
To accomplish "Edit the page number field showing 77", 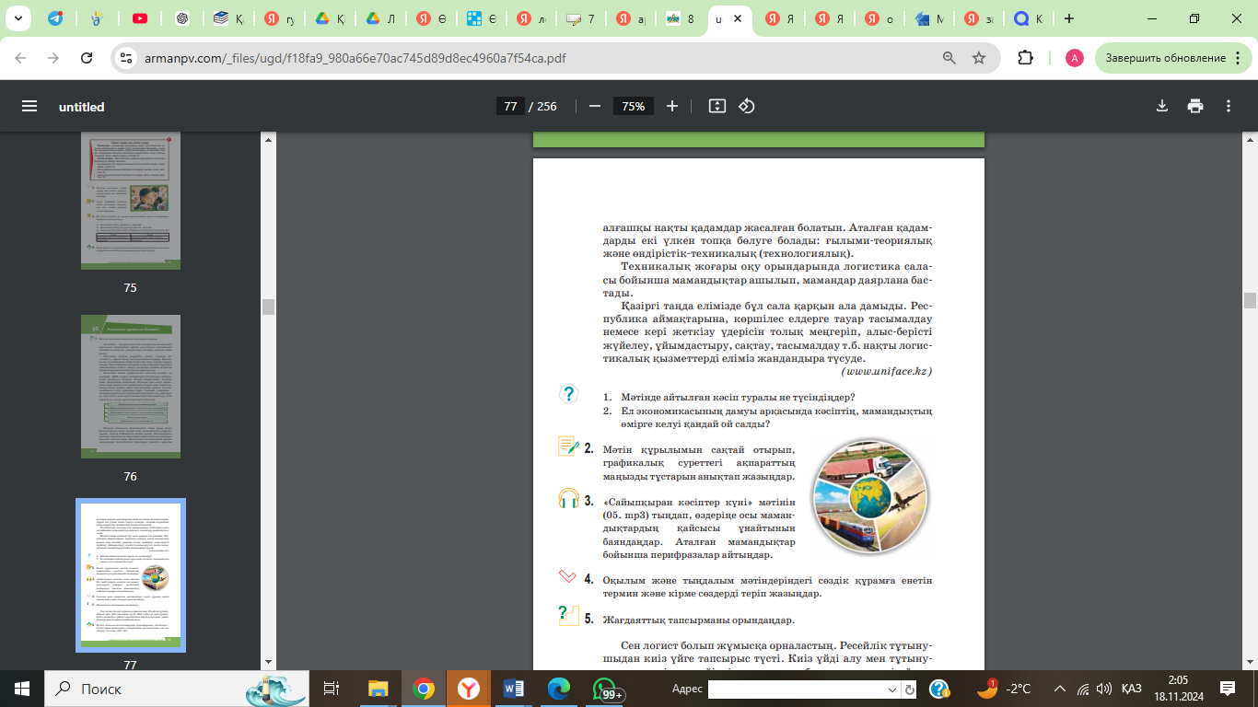I will point(509,106).
